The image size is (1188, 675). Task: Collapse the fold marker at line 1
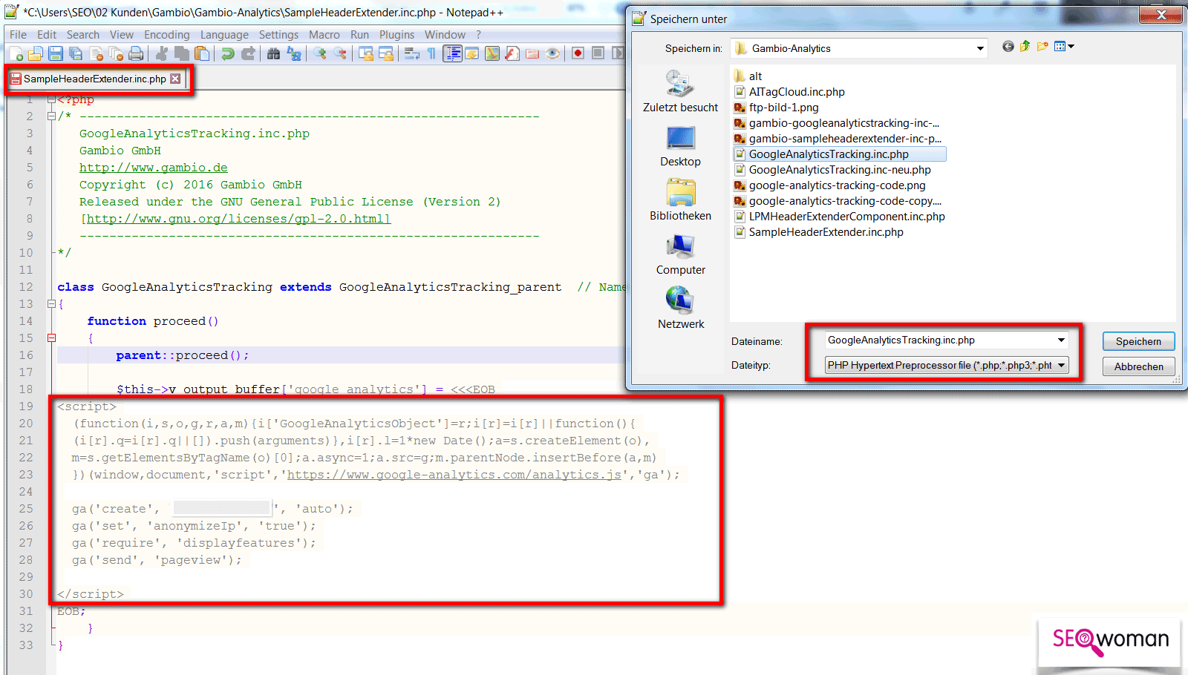click(x=51, y=99)
